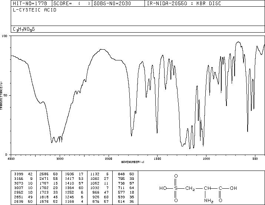Click the L-CYSTEIC ACID compound name

34,10
